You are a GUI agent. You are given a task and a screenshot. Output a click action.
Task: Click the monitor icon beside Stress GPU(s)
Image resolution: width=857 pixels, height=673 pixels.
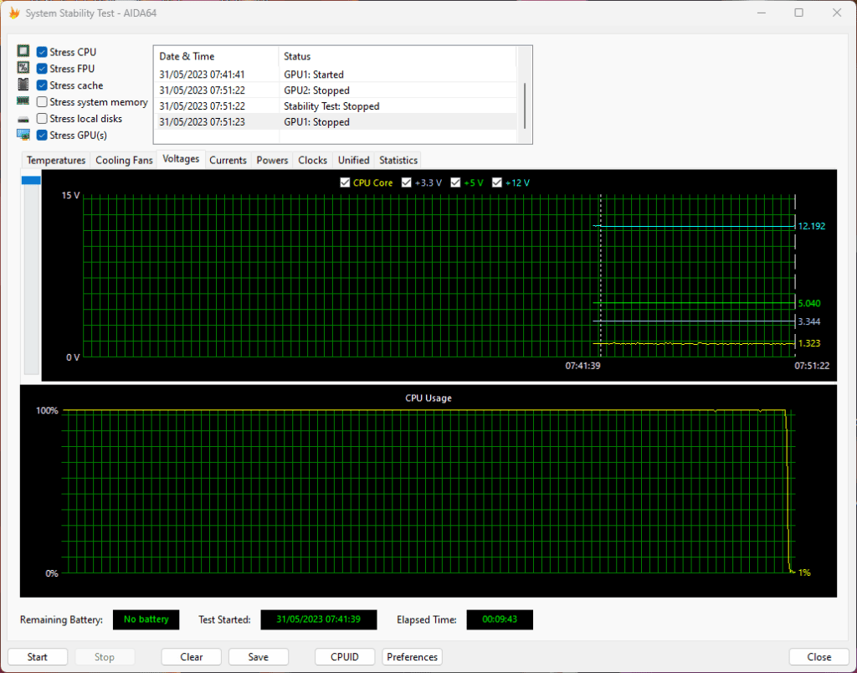pos(23,135)
